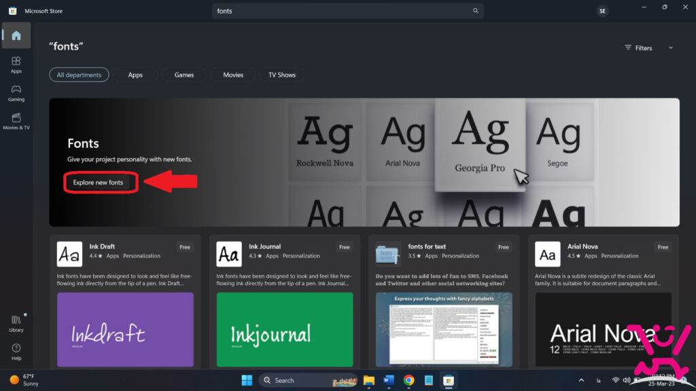Screen dimensions: 696x391
Task: Click the Free button for Ink Journal
Action: coord(345,247)
